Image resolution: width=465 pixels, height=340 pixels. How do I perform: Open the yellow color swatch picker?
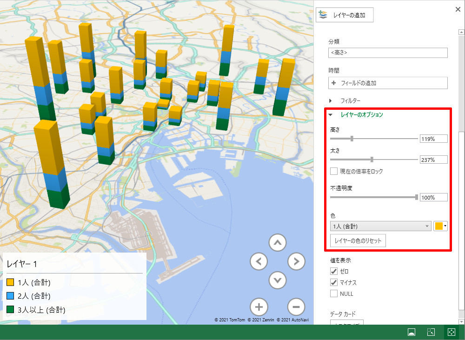point(441,227)
